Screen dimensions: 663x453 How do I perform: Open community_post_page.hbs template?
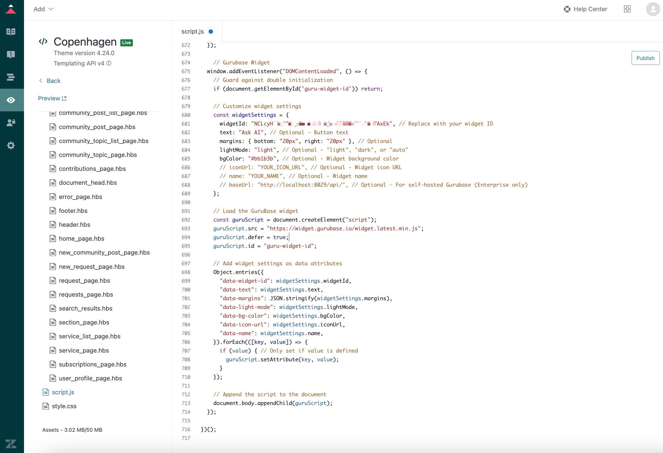point(97,127)
